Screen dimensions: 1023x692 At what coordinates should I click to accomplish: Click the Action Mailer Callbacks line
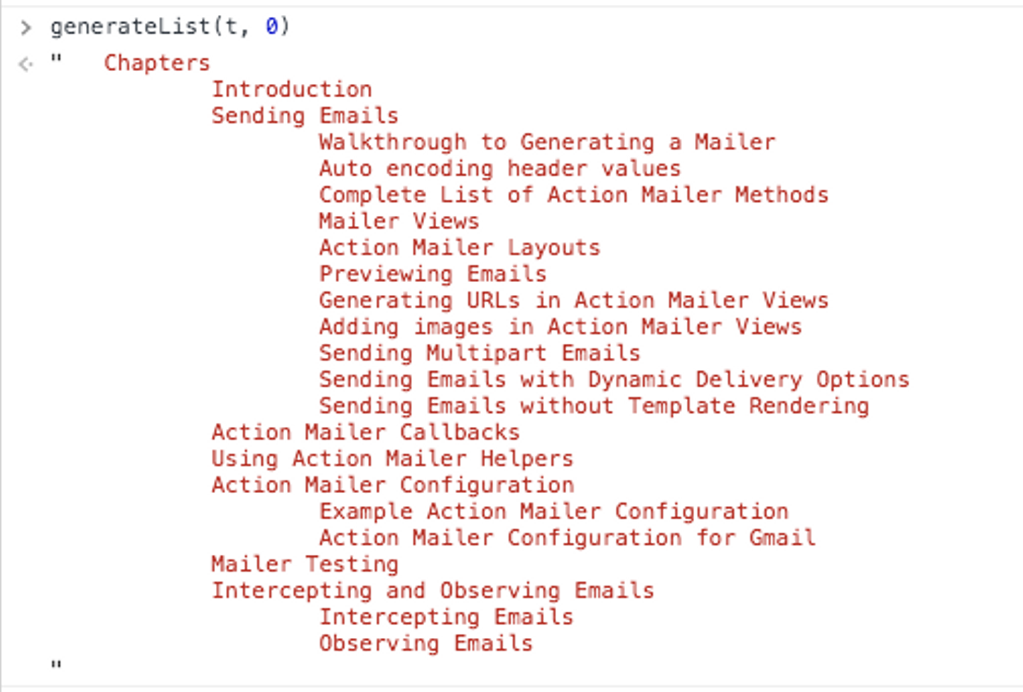(x=365, y=432)
